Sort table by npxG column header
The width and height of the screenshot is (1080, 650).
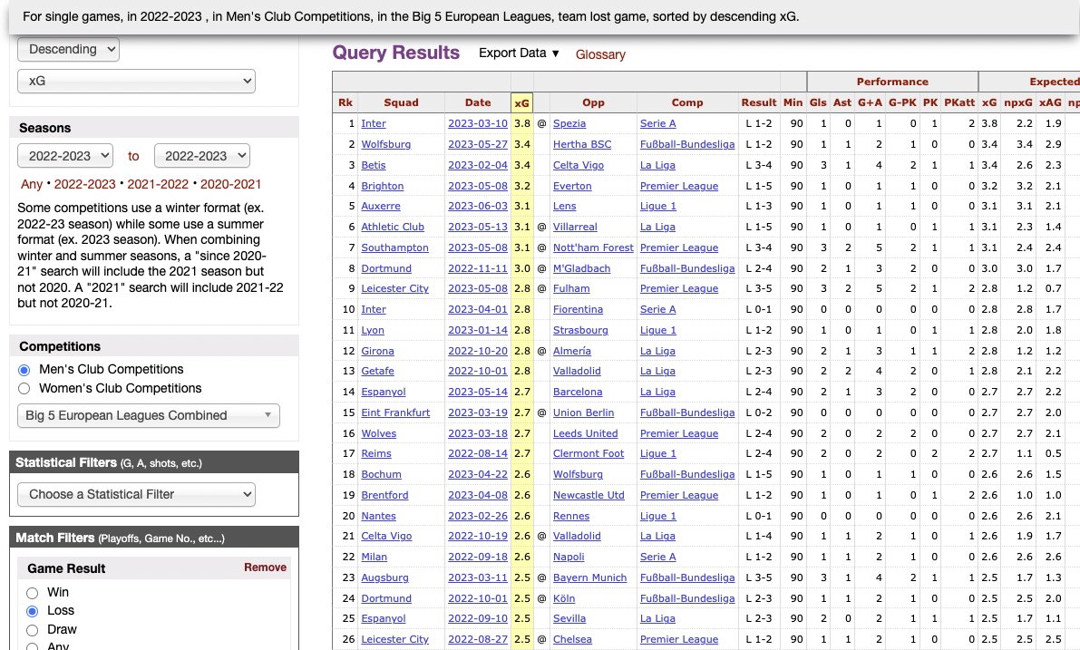[1018, 102]
